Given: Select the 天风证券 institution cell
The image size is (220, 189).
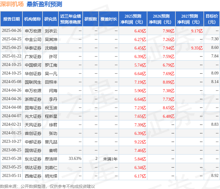Looking at the screenshot, I should (x=33, y=125).
